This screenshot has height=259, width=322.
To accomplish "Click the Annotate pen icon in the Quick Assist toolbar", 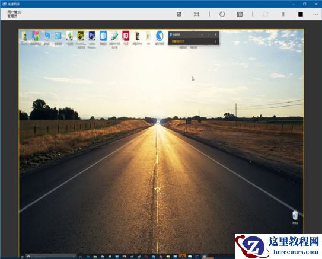I will click(179, 14).
